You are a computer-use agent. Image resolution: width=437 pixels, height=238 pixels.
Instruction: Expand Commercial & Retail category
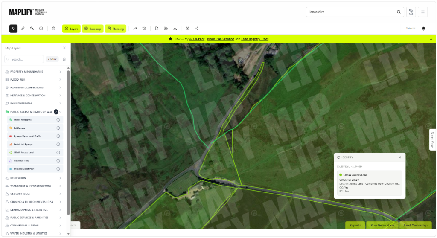[33, 226]
